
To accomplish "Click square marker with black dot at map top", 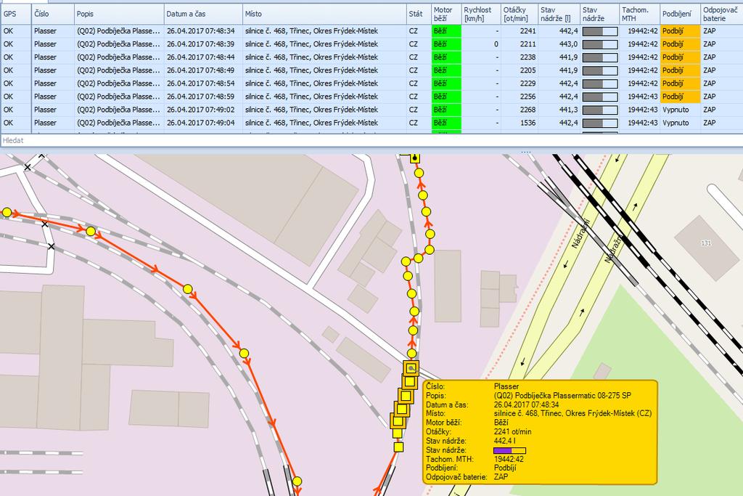I will pos(415,158).
